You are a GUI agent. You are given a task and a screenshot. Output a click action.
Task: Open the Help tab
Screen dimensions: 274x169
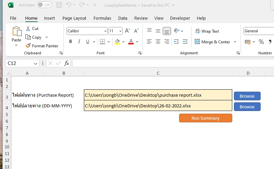tap(201, 18)
